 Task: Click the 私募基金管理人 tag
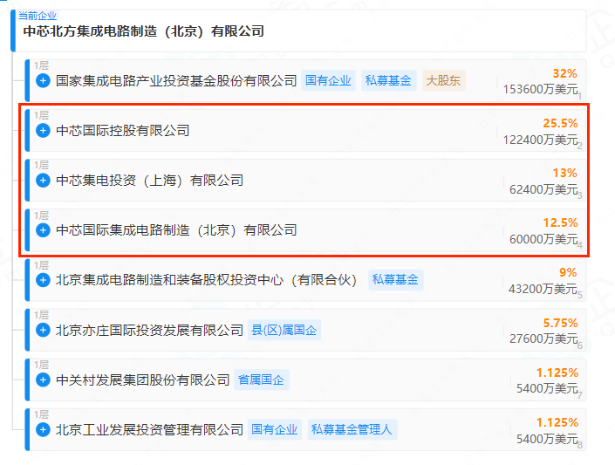(x=352, y=430)
